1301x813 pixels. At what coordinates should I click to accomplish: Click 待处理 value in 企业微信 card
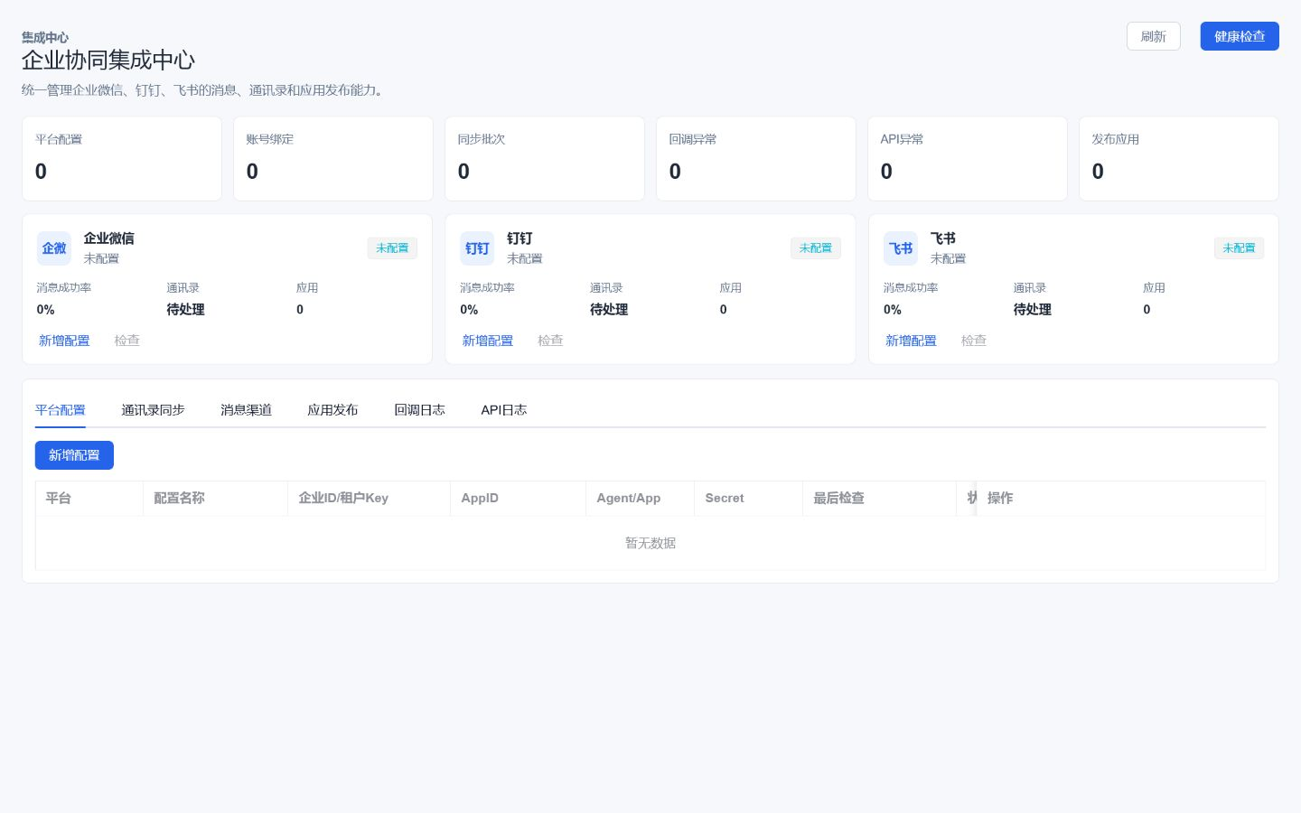pos(185,310)
